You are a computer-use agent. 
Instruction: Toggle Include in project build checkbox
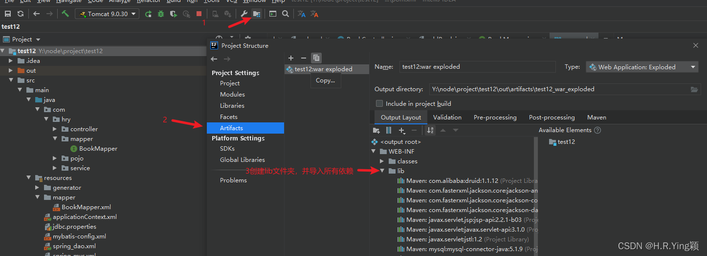[x=379, y=103]
